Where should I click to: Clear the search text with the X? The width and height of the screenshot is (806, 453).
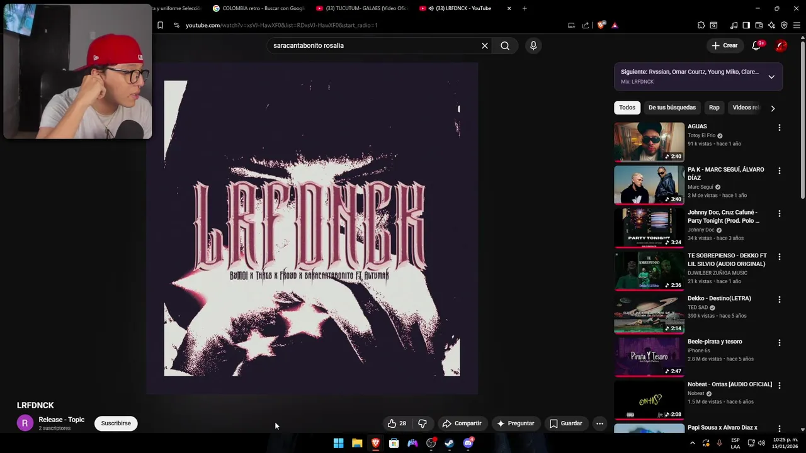(x=485, y=45)
